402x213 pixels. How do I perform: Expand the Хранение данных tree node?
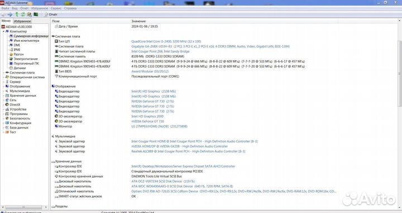click(x=3, y=96)
